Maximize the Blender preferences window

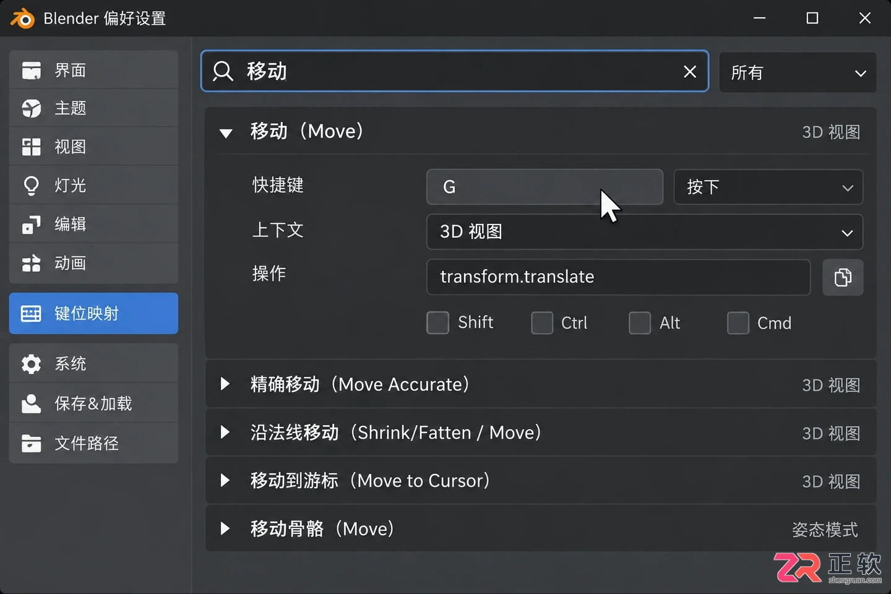tap(812, 18)
